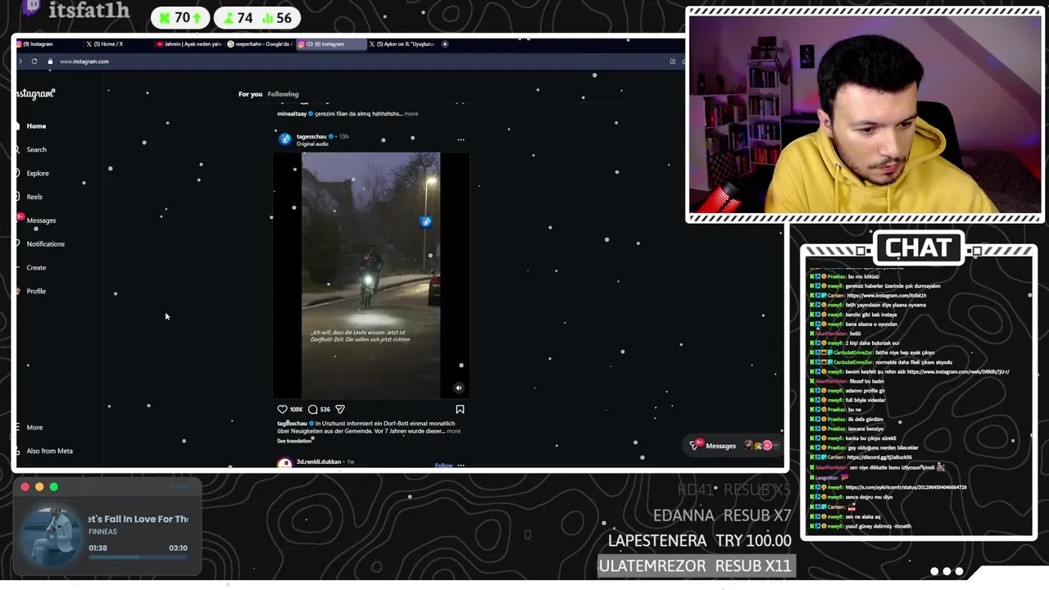1049x590 pixels.
Task: Toggle the video mute speaker icon
Action: pos(459,388)
